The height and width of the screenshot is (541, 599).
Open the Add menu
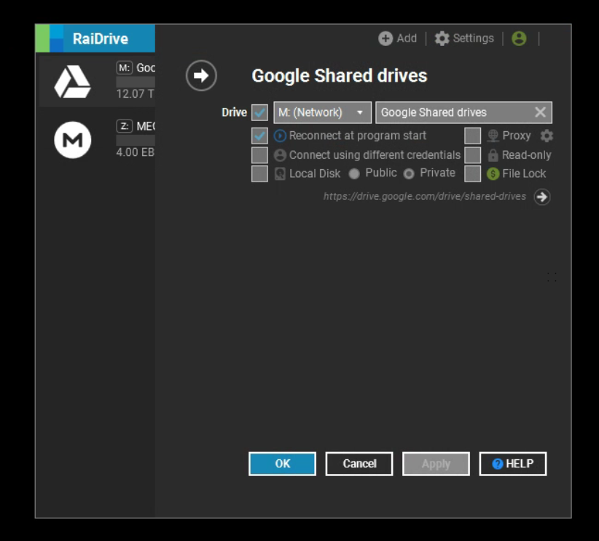point(398,39)
